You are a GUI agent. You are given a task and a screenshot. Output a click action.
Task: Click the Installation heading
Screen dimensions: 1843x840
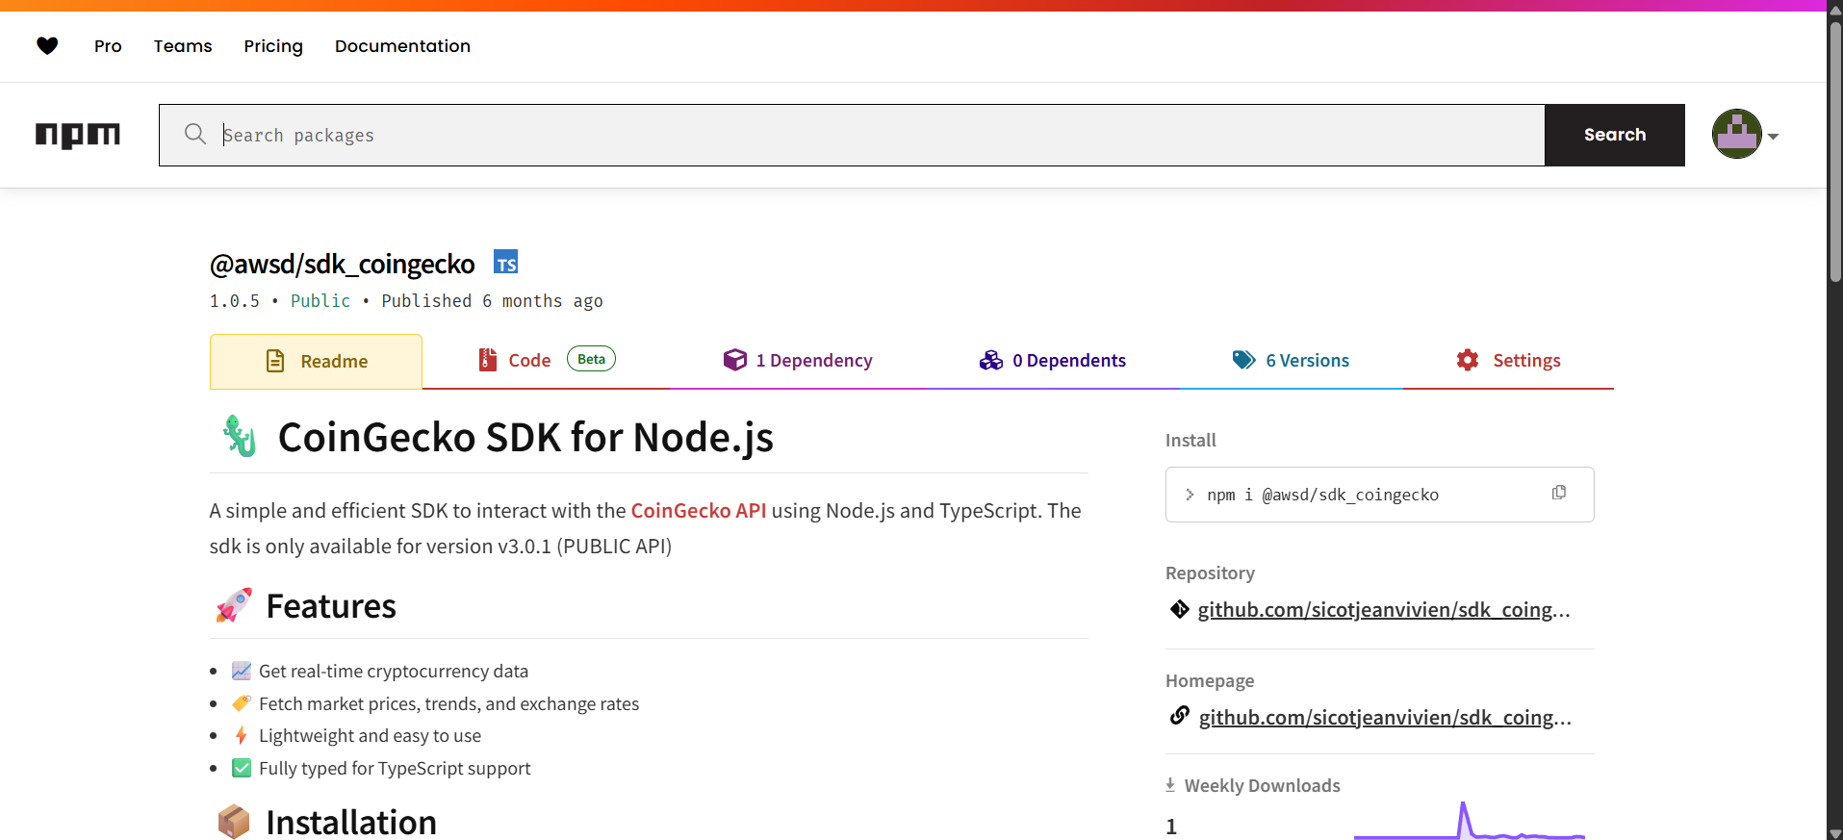[x=351, y=823]
